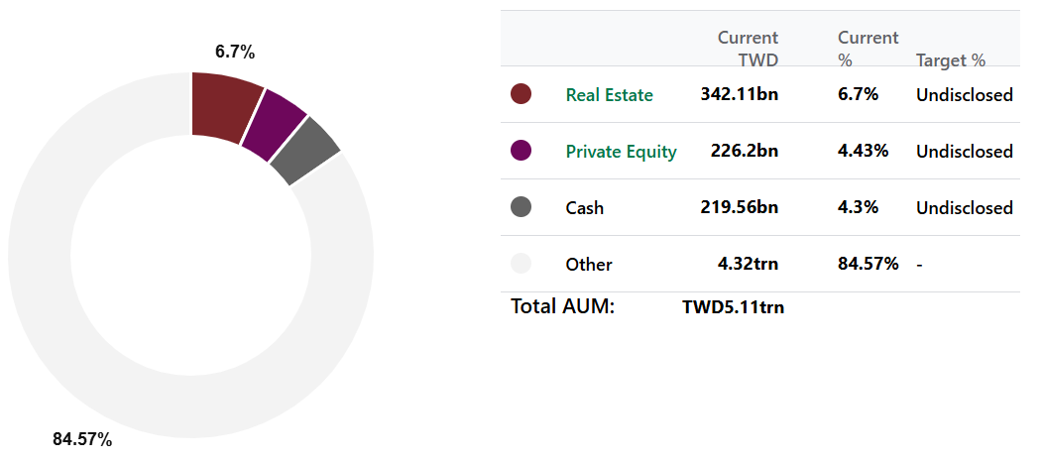1042x461 pixels.
Task: Click the Total AUM TWD5.11trn value
Action: pyautogui.click(x=733, y=307)
